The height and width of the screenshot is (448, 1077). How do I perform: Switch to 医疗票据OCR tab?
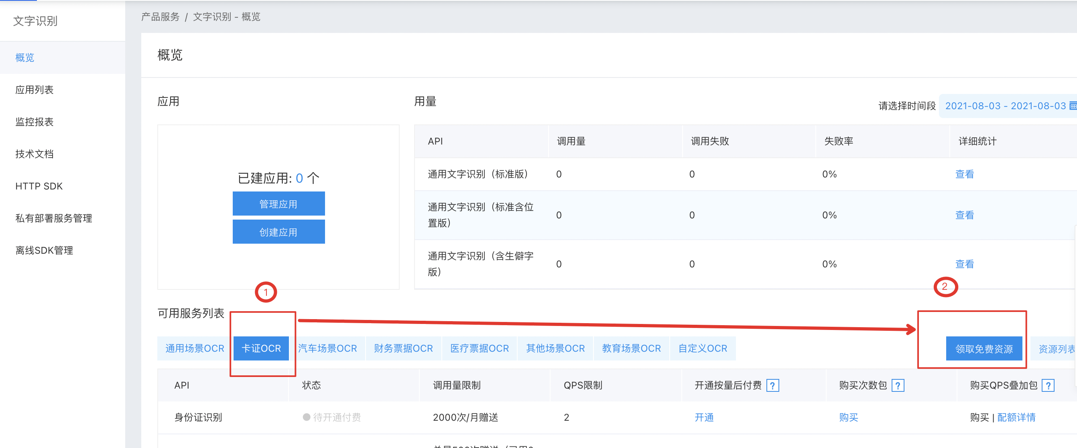coord(480,348)
